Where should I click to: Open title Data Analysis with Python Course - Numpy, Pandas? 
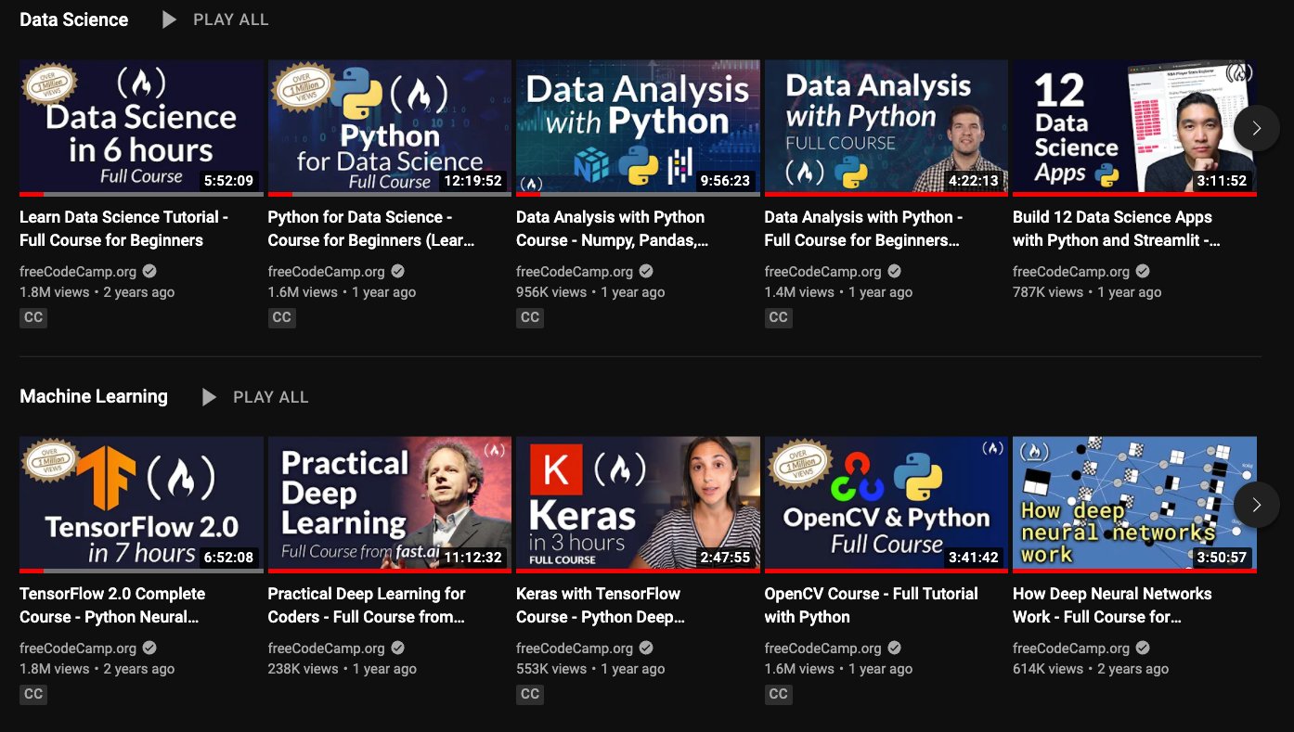tap(612, 228)
